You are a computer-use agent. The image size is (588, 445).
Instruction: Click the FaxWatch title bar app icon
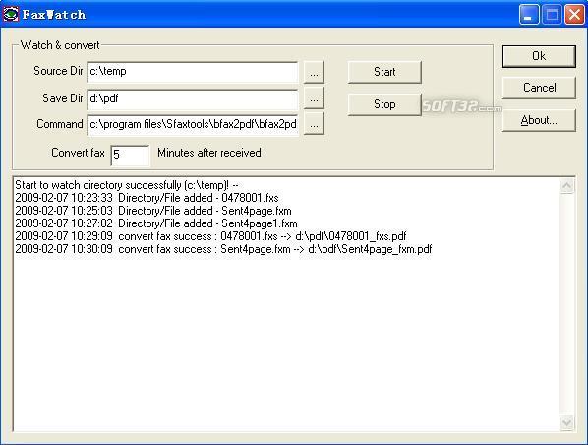click(x=10, y=14)
